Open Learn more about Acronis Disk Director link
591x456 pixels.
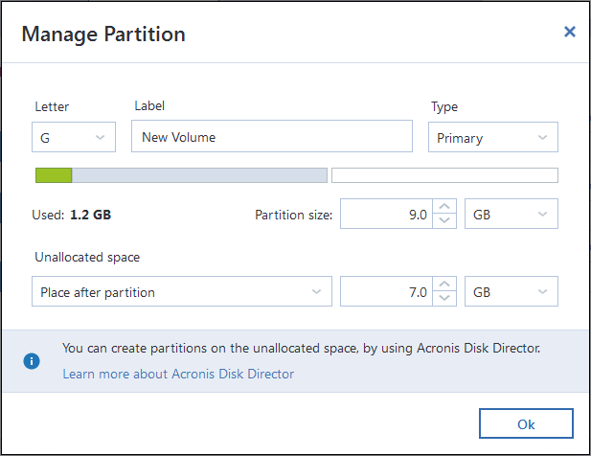(178, 374)
